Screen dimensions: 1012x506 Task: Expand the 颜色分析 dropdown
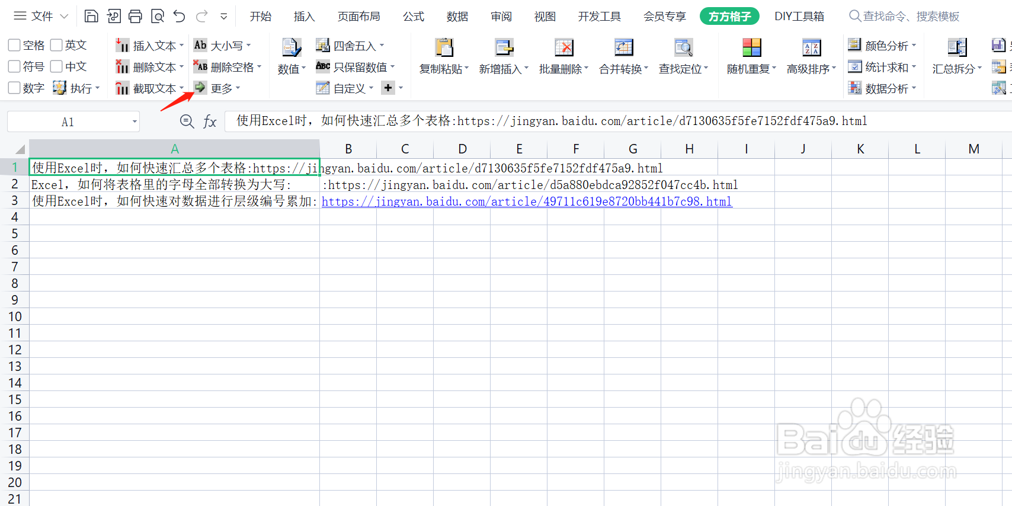[x=914, y=45]
